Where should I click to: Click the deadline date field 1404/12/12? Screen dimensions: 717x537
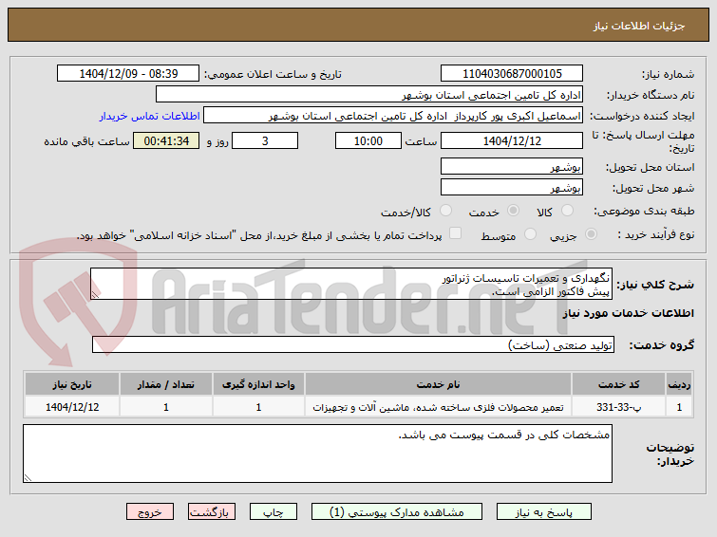tap(512, 140)
